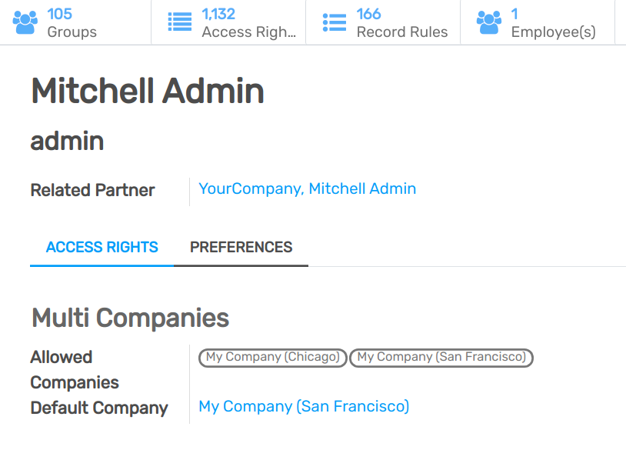Click the Record Rules list icon

pos(335,22)
